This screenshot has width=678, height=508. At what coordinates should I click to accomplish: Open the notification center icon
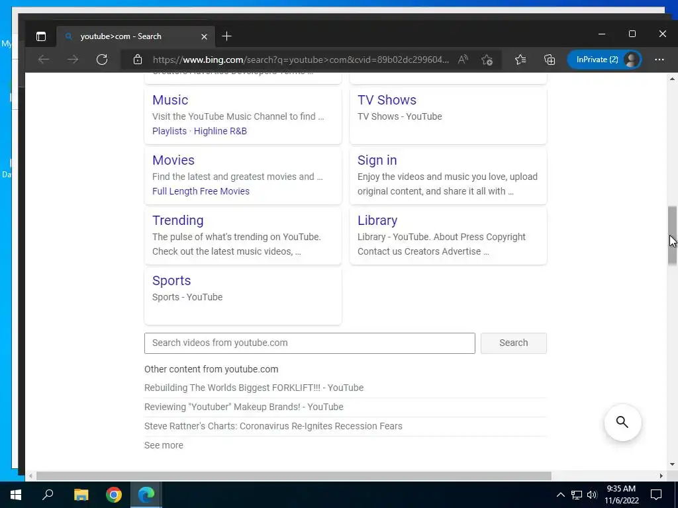coord(656,495)
